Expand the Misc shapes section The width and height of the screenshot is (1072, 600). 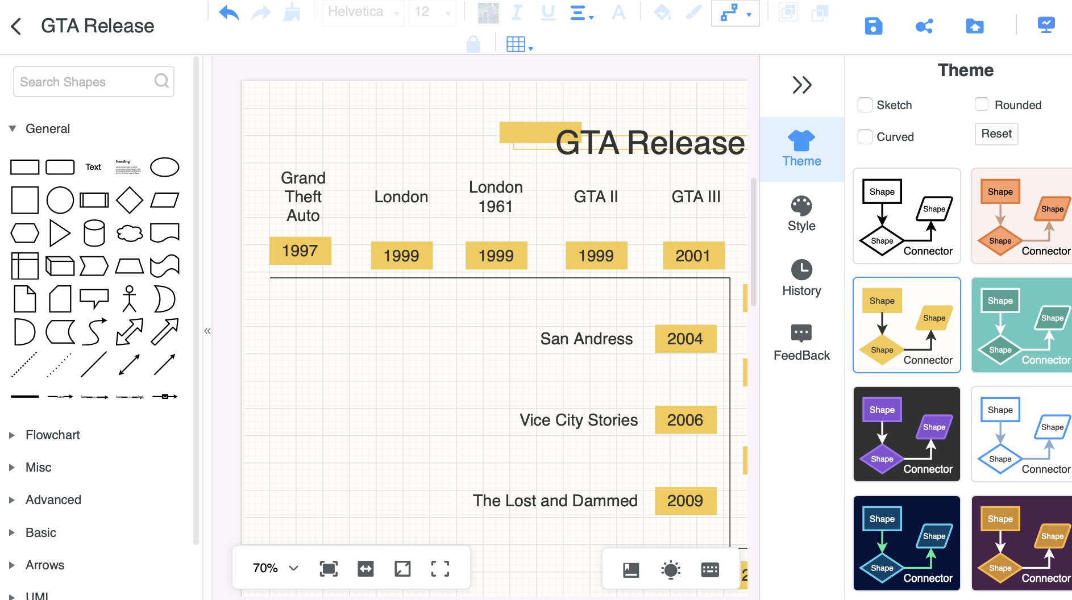pyautogui.click(x=12, y=468)
